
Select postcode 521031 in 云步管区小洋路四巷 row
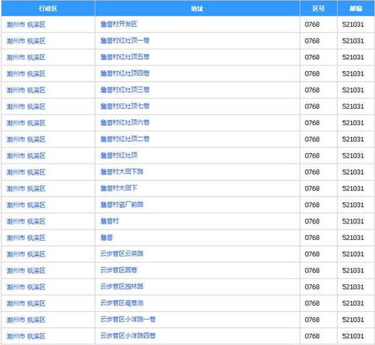[x=352, y=336]
